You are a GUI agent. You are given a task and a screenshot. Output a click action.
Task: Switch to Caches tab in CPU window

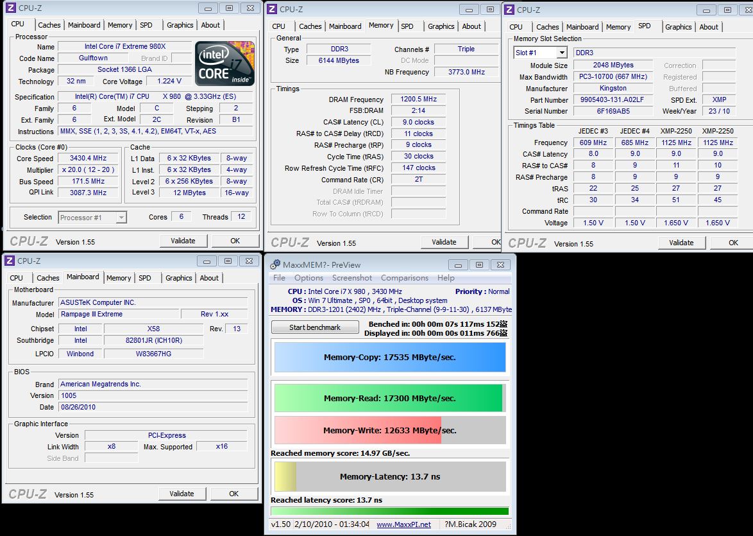(49, 25)
